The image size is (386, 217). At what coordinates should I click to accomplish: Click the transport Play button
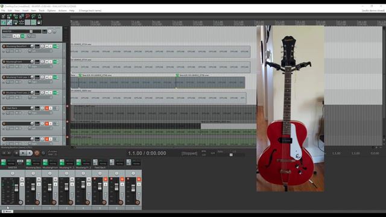coord(23,153)
